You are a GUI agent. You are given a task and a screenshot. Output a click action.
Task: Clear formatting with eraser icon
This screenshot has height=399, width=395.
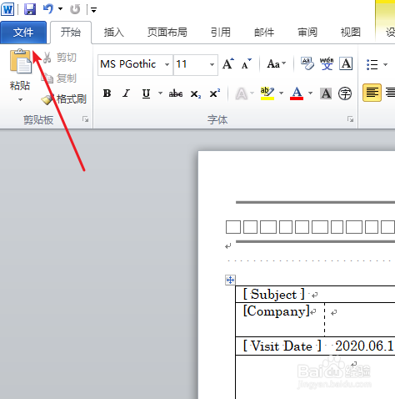[x=307, y=63]
